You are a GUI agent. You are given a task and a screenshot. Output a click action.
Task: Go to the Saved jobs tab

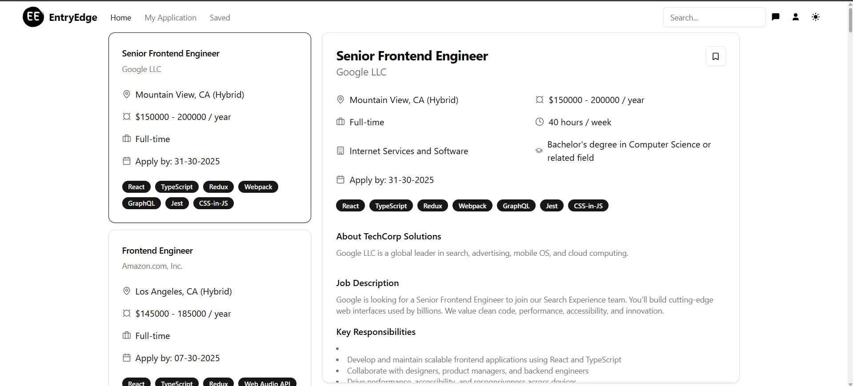[x=220, y=18]
